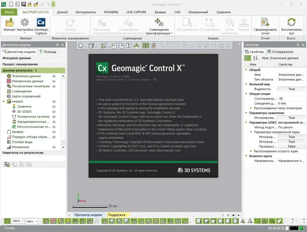Select the CAD ribbon tab
This screenshot has height=232, width=307.
click(177, 12)
